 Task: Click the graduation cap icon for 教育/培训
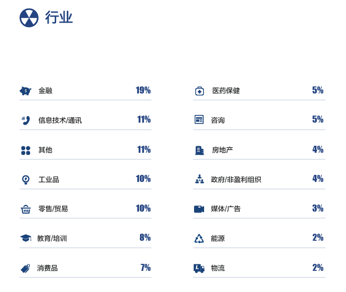click(x=26, y=238)
